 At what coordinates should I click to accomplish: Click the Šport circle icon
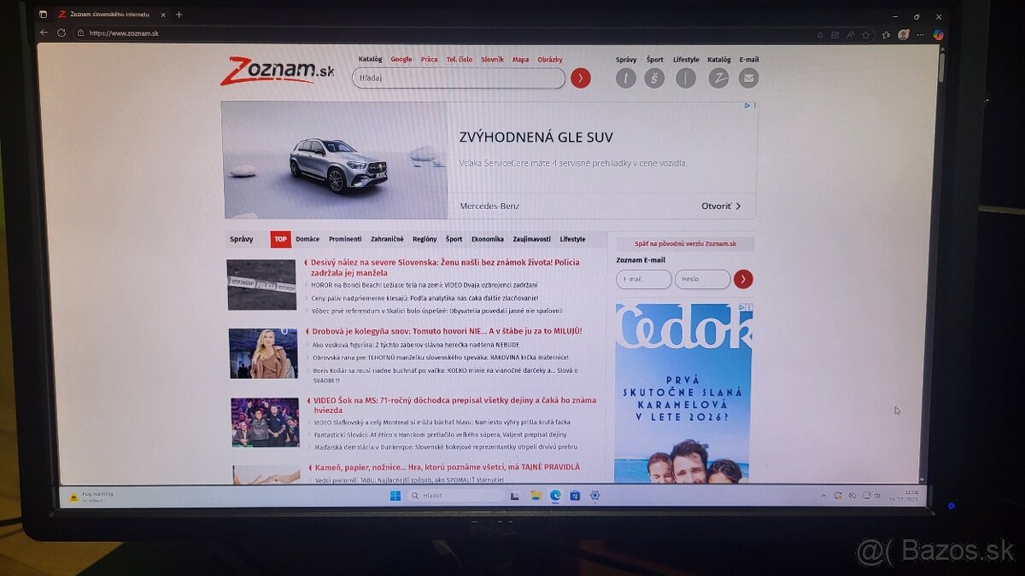pyautogui.click(x=654, y=78)
